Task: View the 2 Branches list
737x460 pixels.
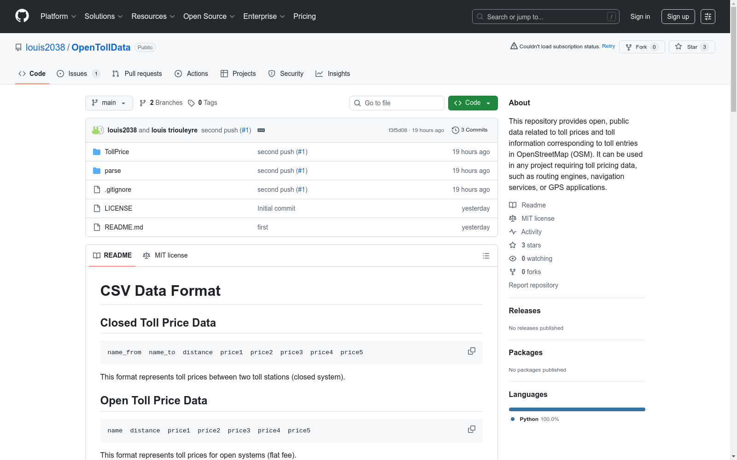Action: [x=161, y=103]
